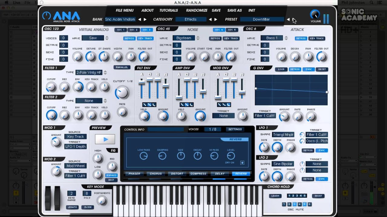
Task: Adjust the Mod Env Decay slider
Action: click(x=226, y=79)
